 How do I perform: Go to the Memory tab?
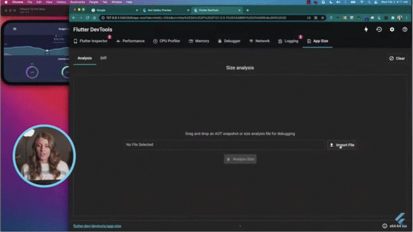tap(199, 41)
